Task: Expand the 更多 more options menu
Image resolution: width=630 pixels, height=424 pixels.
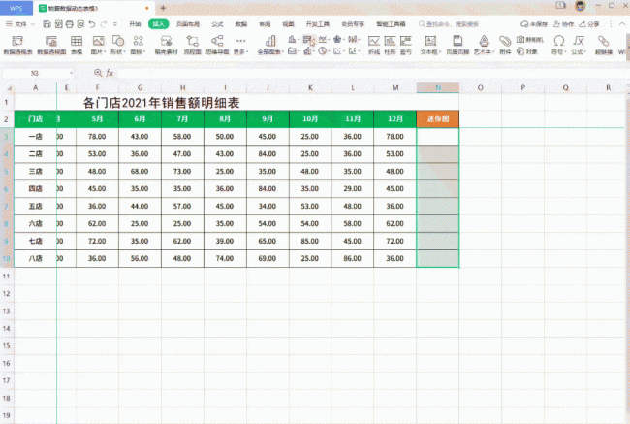Action: coord(240,45)
